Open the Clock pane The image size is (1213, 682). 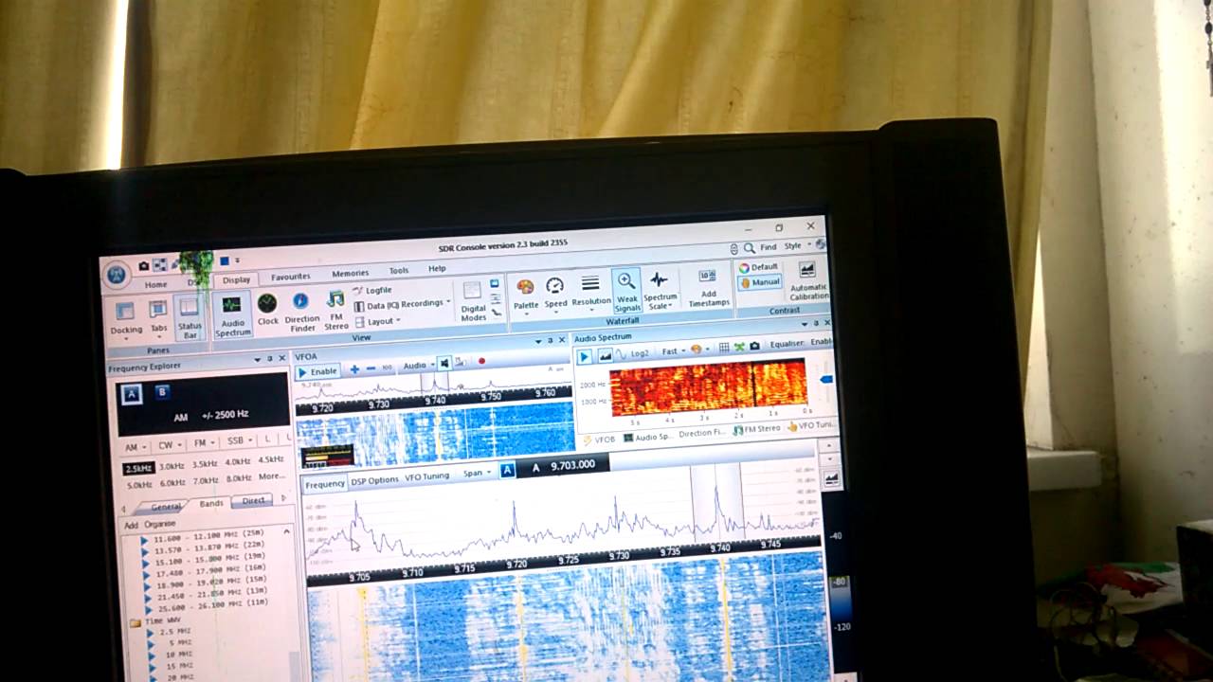[267, 311]
